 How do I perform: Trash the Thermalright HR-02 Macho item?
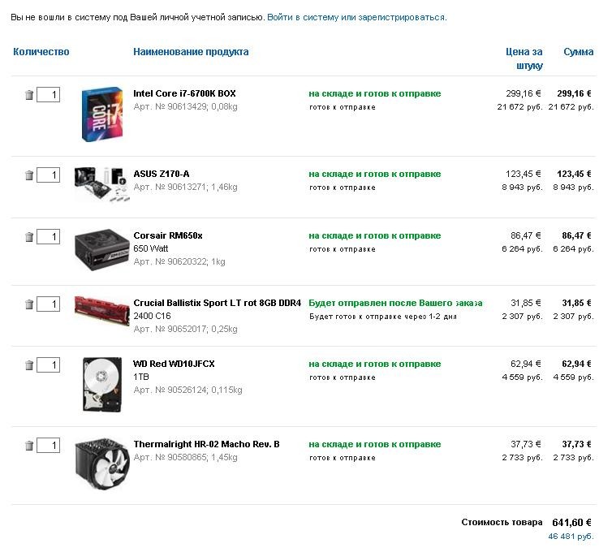(x=29, y=446)
